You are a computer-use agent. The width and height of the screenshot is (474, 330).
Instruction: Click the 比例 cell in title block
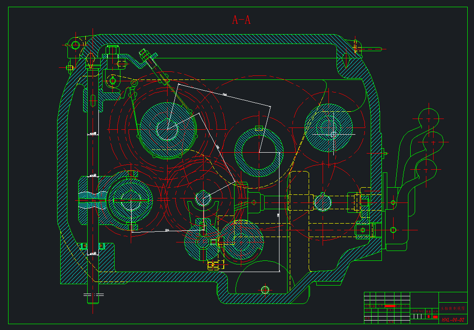(435, 312)
